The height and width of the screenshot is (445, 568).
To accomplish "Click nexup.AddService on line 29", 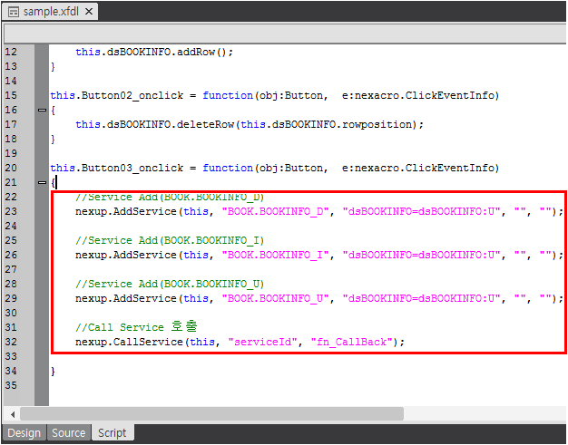I will pyautogui.click(x=126, y=298).
